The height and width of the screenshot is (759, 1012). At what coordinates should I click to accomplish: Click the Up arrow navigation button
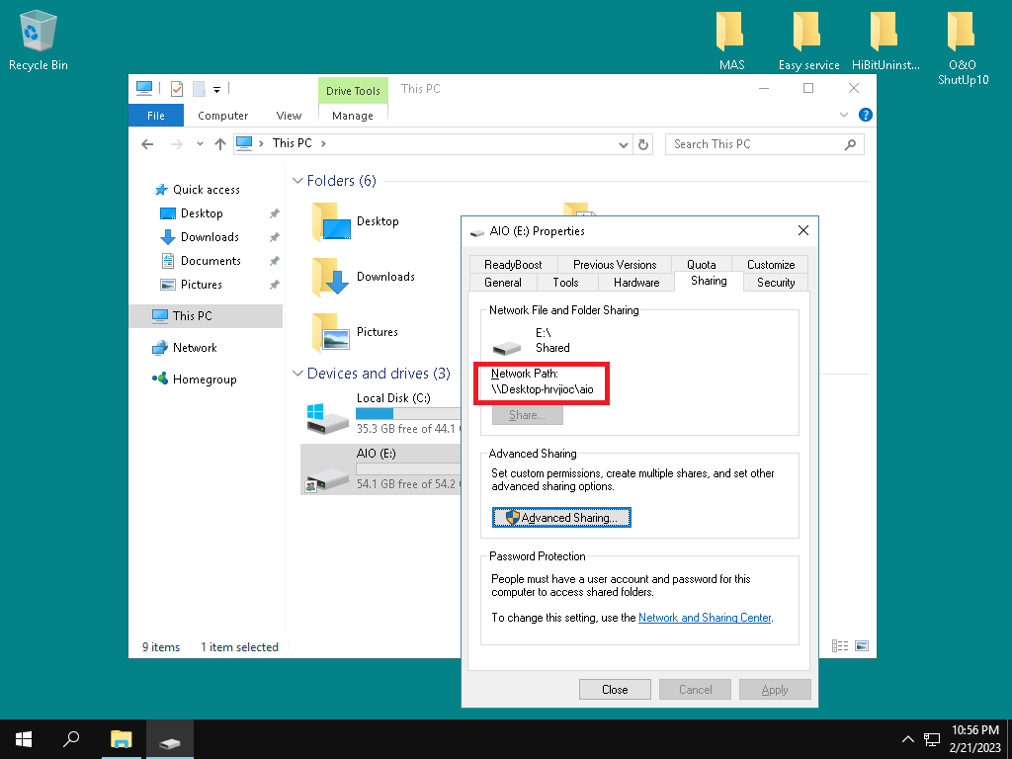tap(220, 144)
